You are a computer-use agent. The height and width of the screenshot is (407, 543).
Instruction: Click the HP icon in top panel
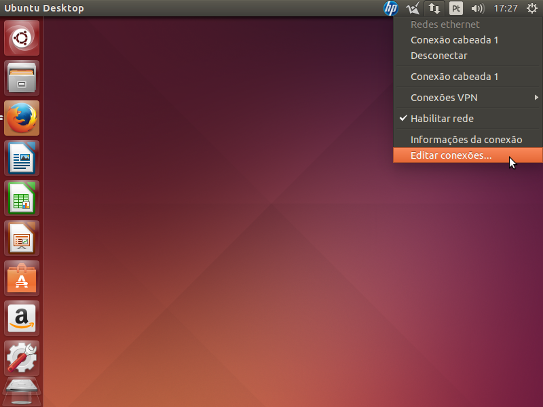pyautogui.click(x=391, y=8)
